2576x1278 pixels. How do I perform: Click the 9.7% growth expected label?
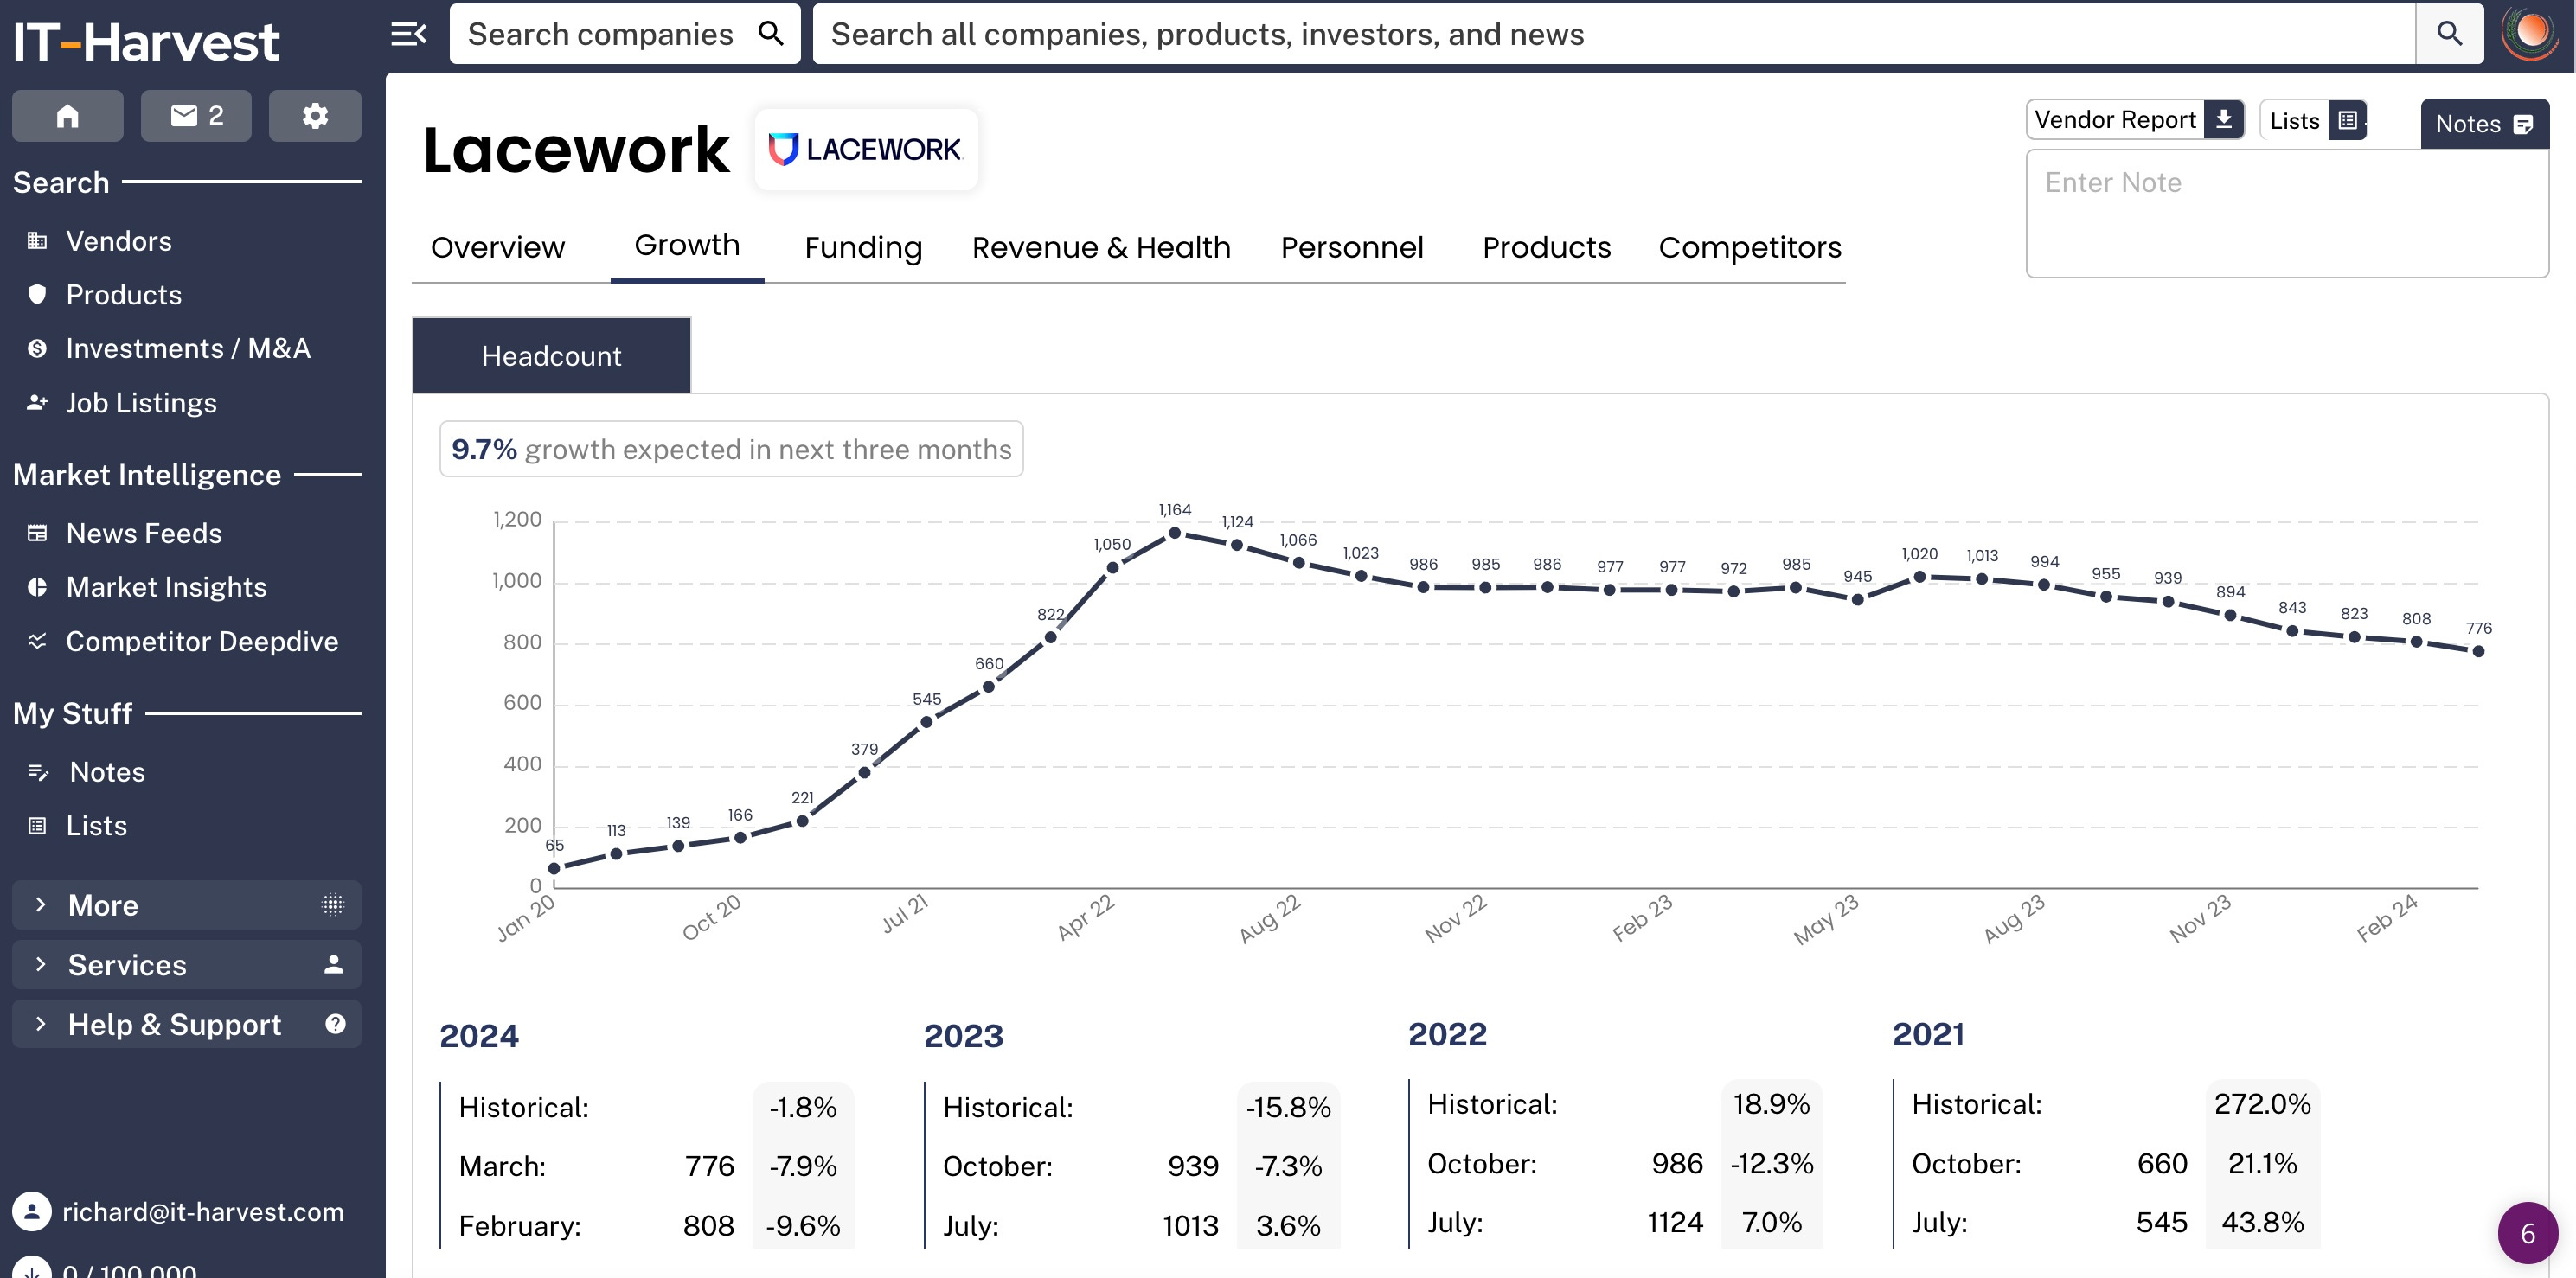[x=731, y=449]
